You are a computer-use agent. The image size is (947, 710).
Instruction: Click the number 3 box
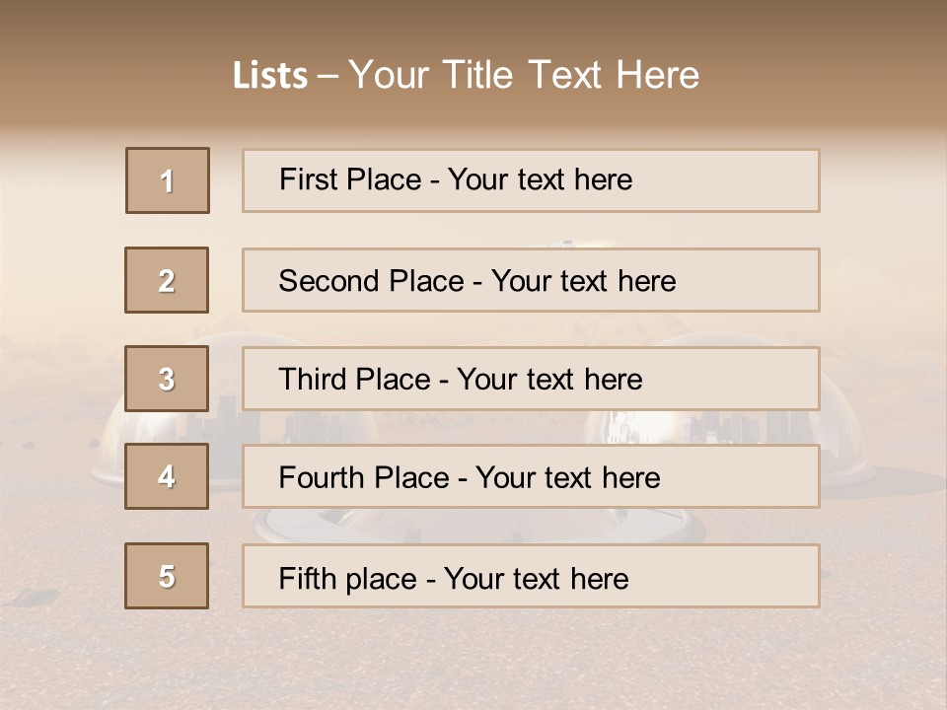(x=167, y=379)
